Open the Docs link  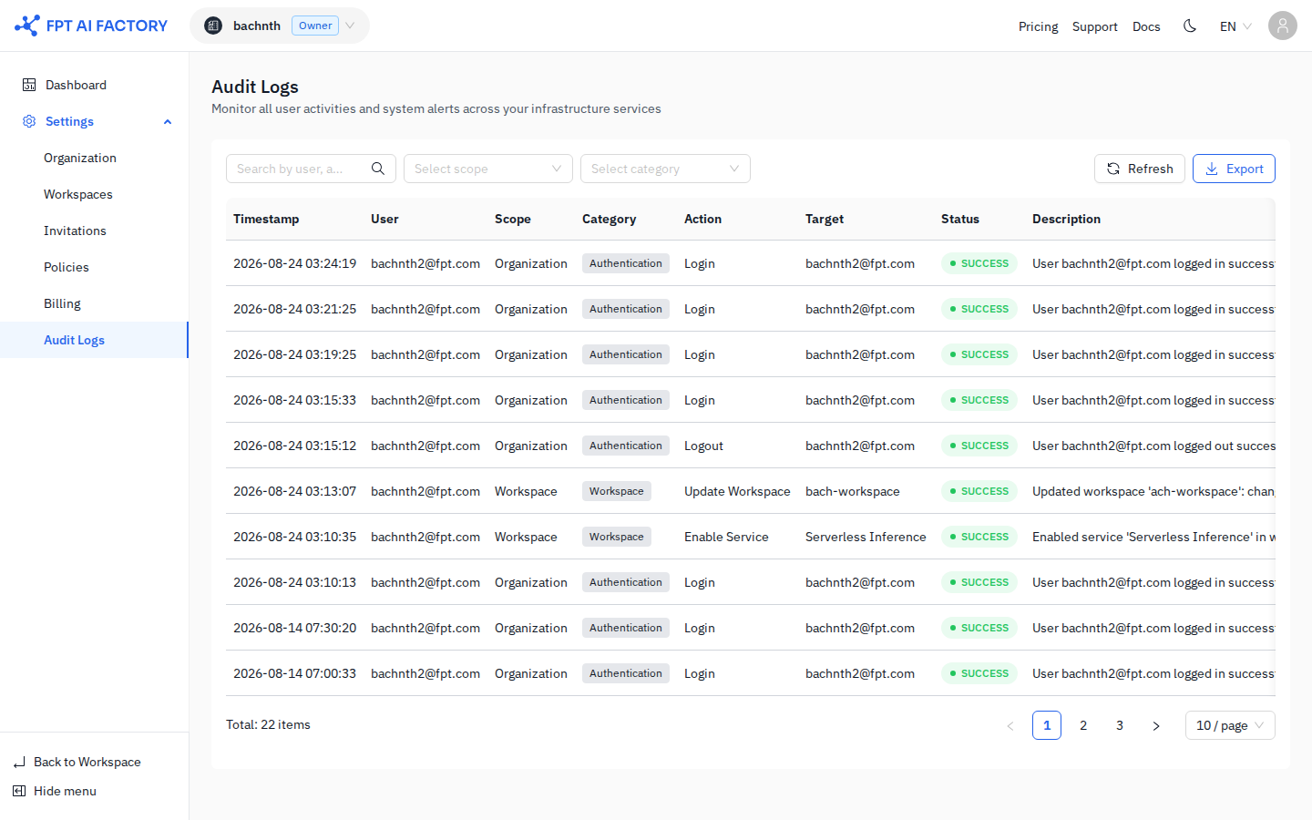1146,26
